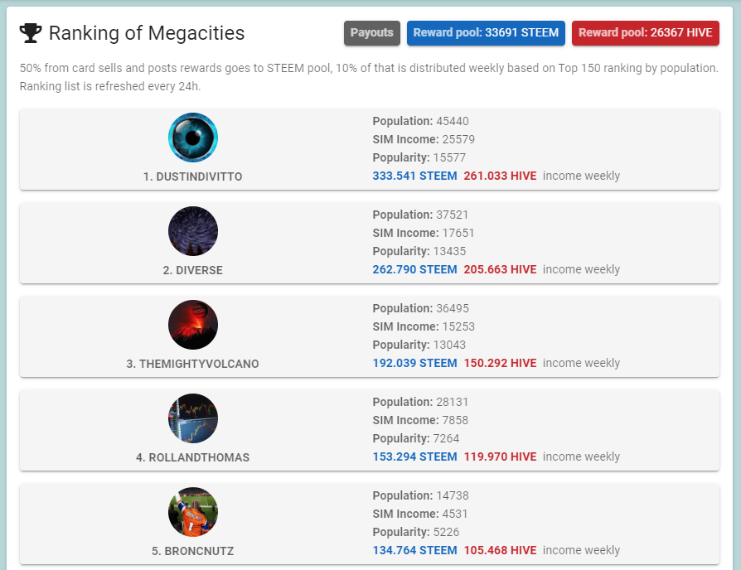The image size is (741, 570).
Task: Open DIVERSE's starry sky avatar
Action: [x=193, y=231]
